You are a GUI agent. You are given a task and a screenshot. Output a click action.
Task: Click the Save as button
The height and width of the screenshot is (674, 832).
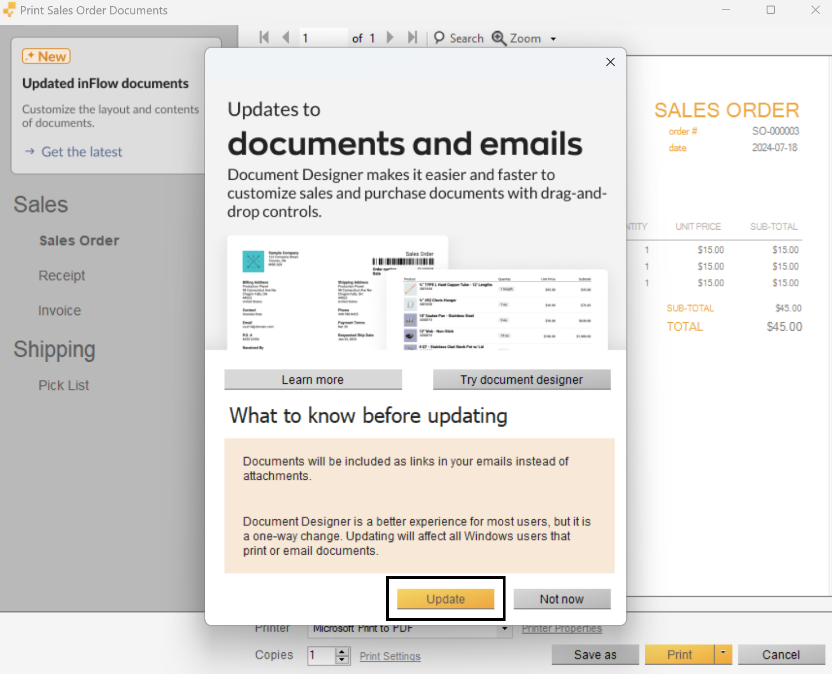tap(595, 655)
